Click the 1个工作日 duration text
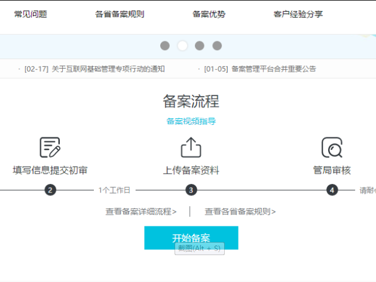Image resolution: width=376 pixels, height=282 pixels. [x=114, y=190]
